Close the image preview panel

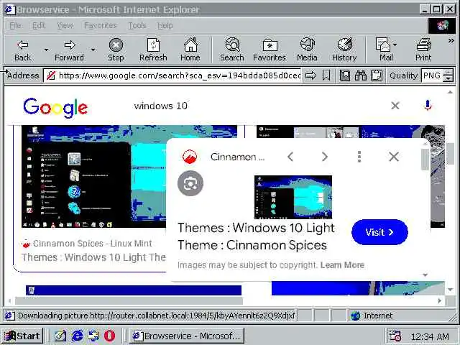394,157
